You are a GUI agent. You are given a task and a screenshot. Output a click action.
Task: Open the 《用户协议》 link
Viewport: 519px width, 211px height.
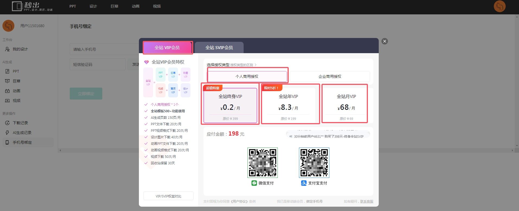239,202
